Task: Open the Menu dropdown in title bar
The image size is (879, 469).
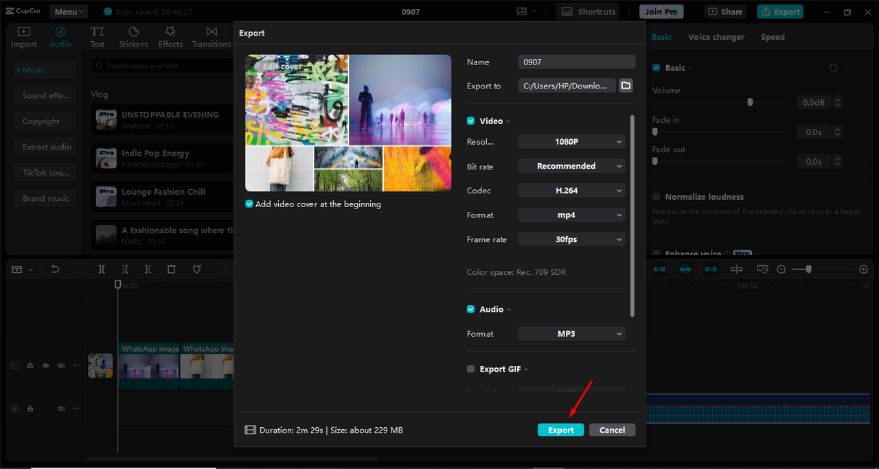Action: pyautogui.click(x=69, y=12)
